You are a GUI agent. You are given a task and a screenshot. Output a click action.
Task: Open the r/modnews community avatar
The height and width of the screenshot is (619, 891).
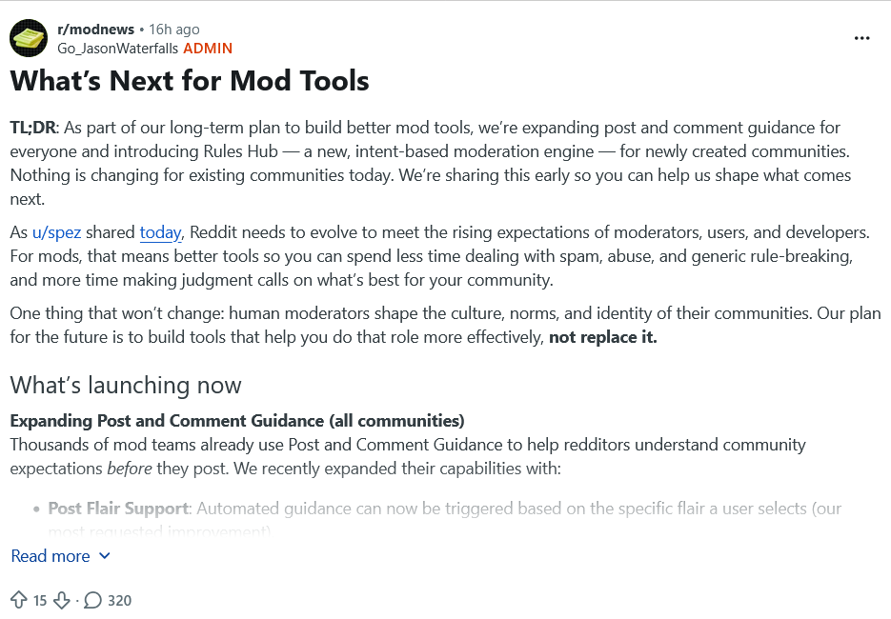point(29,38)
